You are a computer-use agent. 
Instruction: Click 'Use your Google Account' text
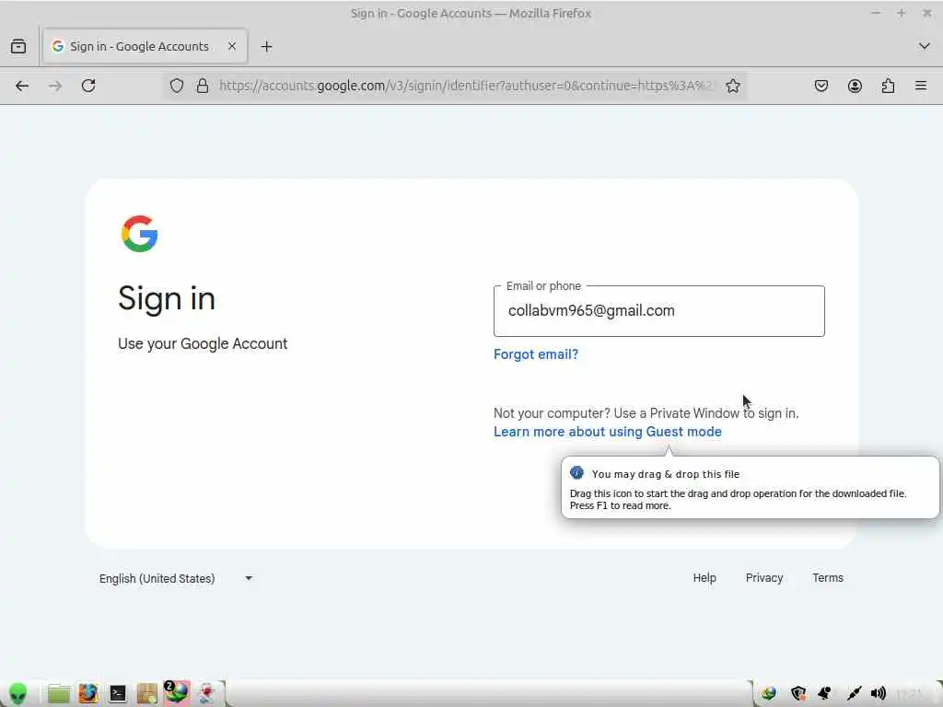203,344
